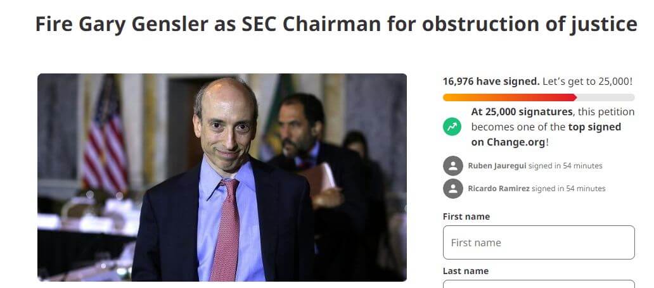Click the petition title about Gary Gensler
The image size is (654, 288).
tap(336, 24)
